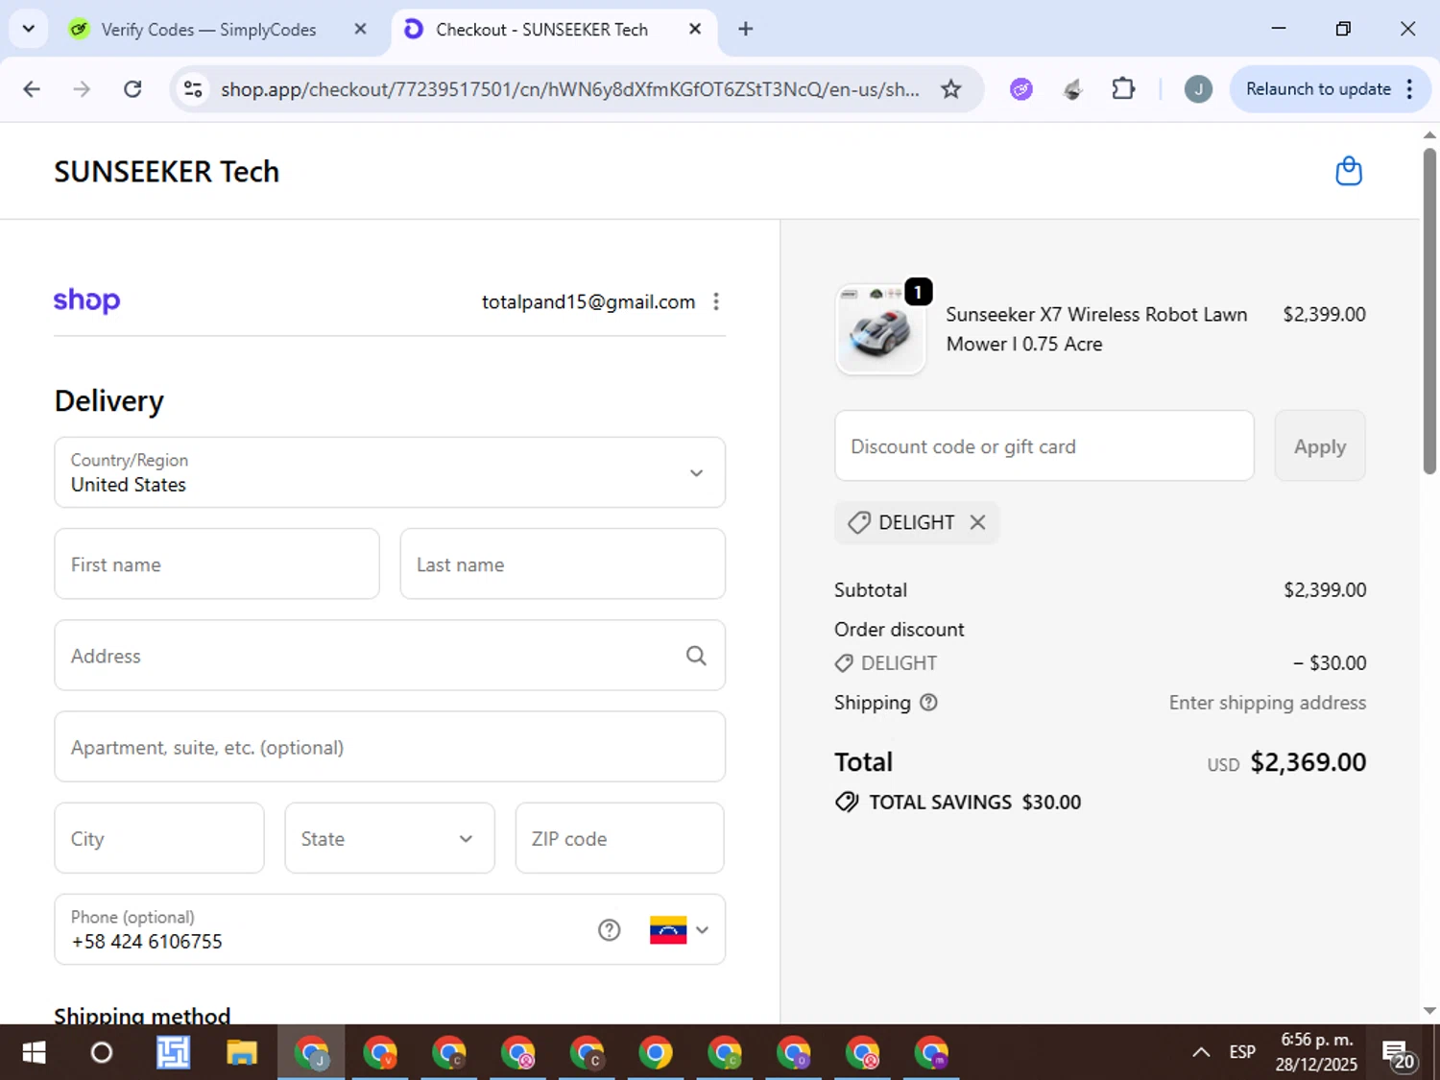Expand the Country/Region dropdown
The height and width of the screenshot is (1080, 1440).
(x=390, y=472)
